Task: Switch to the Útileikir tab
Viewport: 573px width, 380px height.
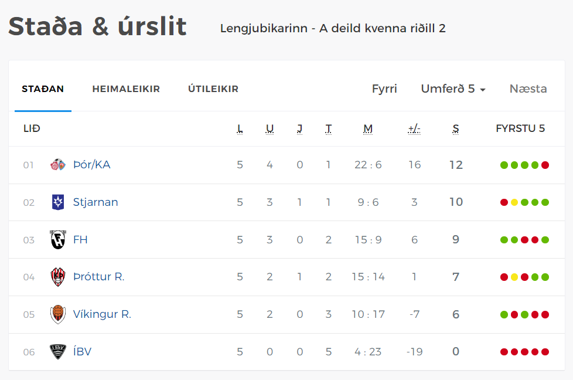Action: [213, 89]
